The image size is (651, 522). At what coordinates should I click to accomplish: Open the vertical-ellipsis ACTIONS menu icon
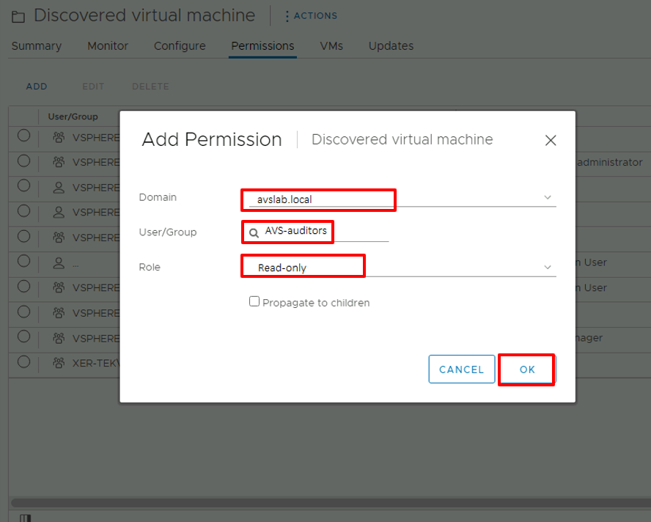click(x=288, y=15)
